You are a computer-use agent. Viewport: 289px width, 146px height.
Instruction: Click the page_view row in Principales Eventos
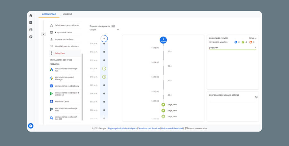232,48
